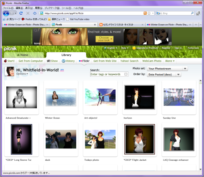Open the More sources dropdown
The image size is (204, 177).
(x=170, y=61)
